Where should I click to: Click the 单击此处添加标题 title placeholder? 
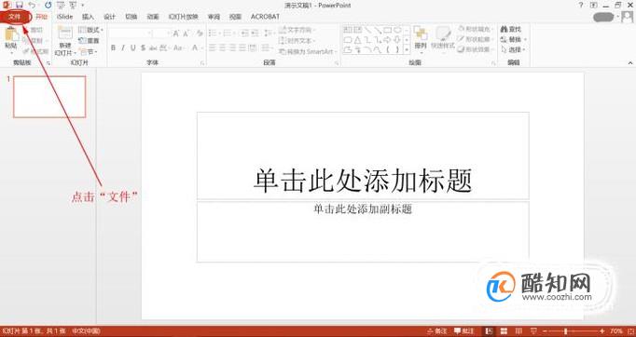pyautogui.click(x=363, y=155)
